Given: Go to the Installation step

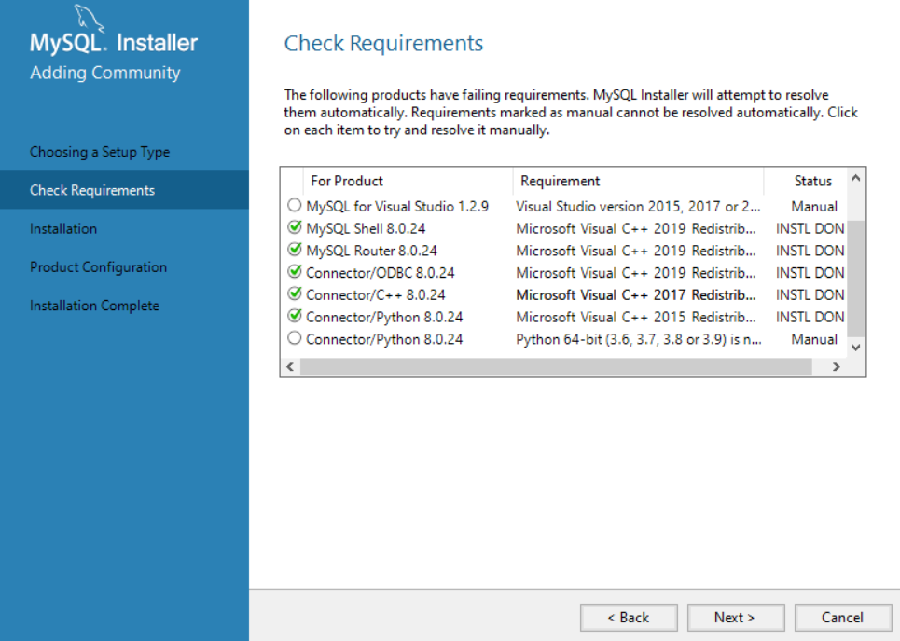Looking at the screenshot, I should pos(63,229).
